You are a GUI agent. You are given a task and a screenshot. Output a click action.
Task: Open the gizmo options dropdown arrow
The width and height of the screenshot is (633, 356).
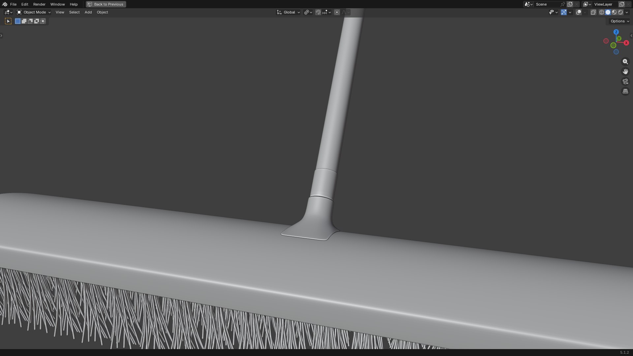click(x=570, y=12)
